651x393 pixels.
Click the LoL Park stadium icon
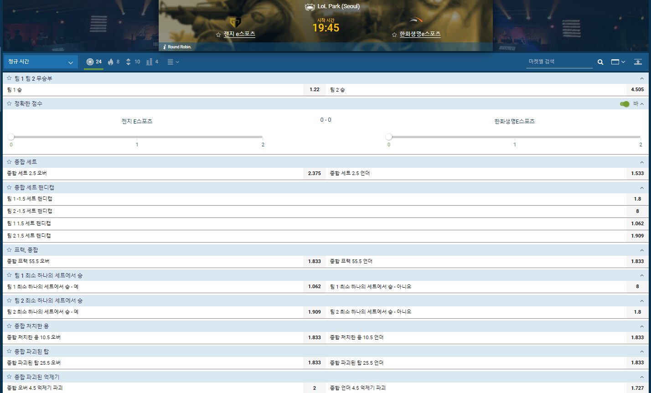[x=310, y=7]
